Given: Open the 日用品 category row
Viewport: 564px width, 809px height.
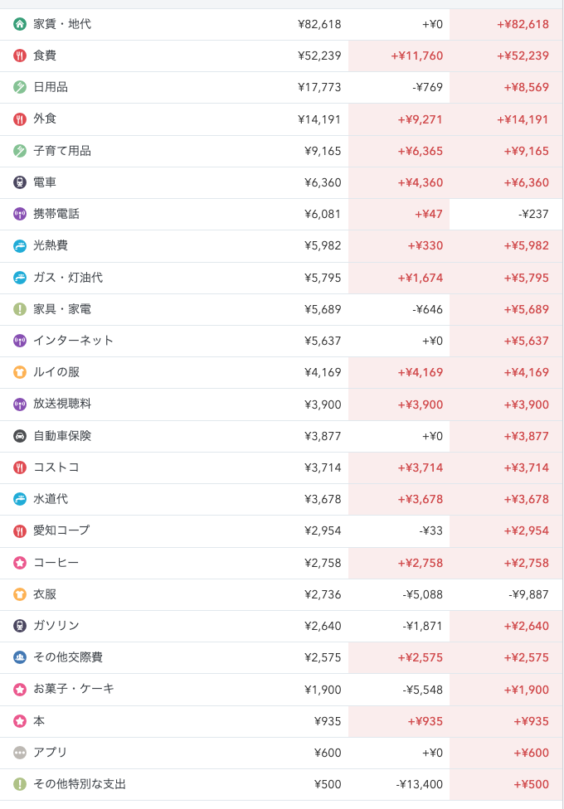Looking at the screenshot, I should (281, 87).
